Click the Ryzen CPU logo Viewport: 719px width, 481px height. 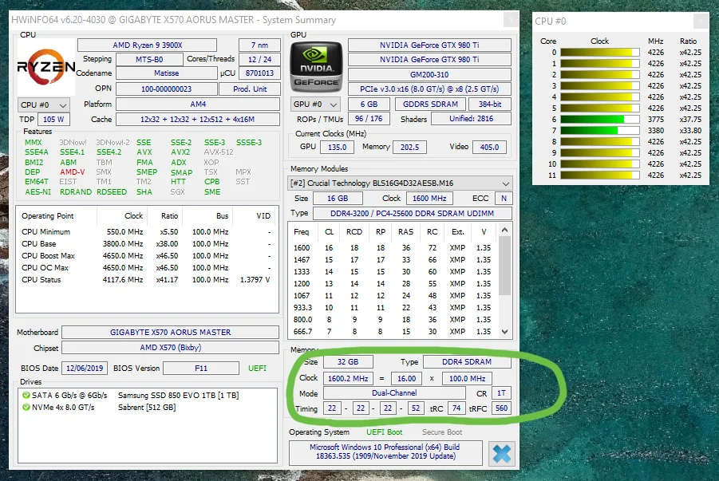click(46, 67)
